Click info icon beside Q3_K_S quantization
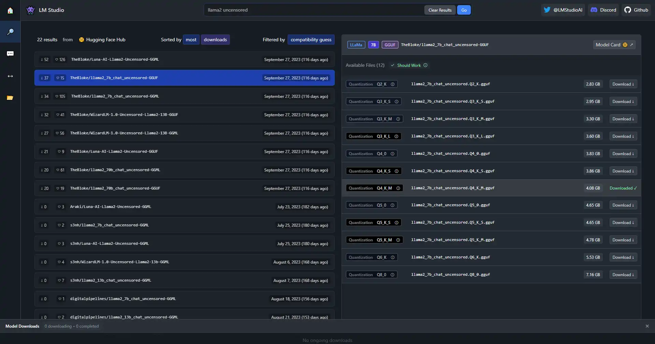Image resolution: width=655 pixels, height=344 pixels. click(396, 102)
